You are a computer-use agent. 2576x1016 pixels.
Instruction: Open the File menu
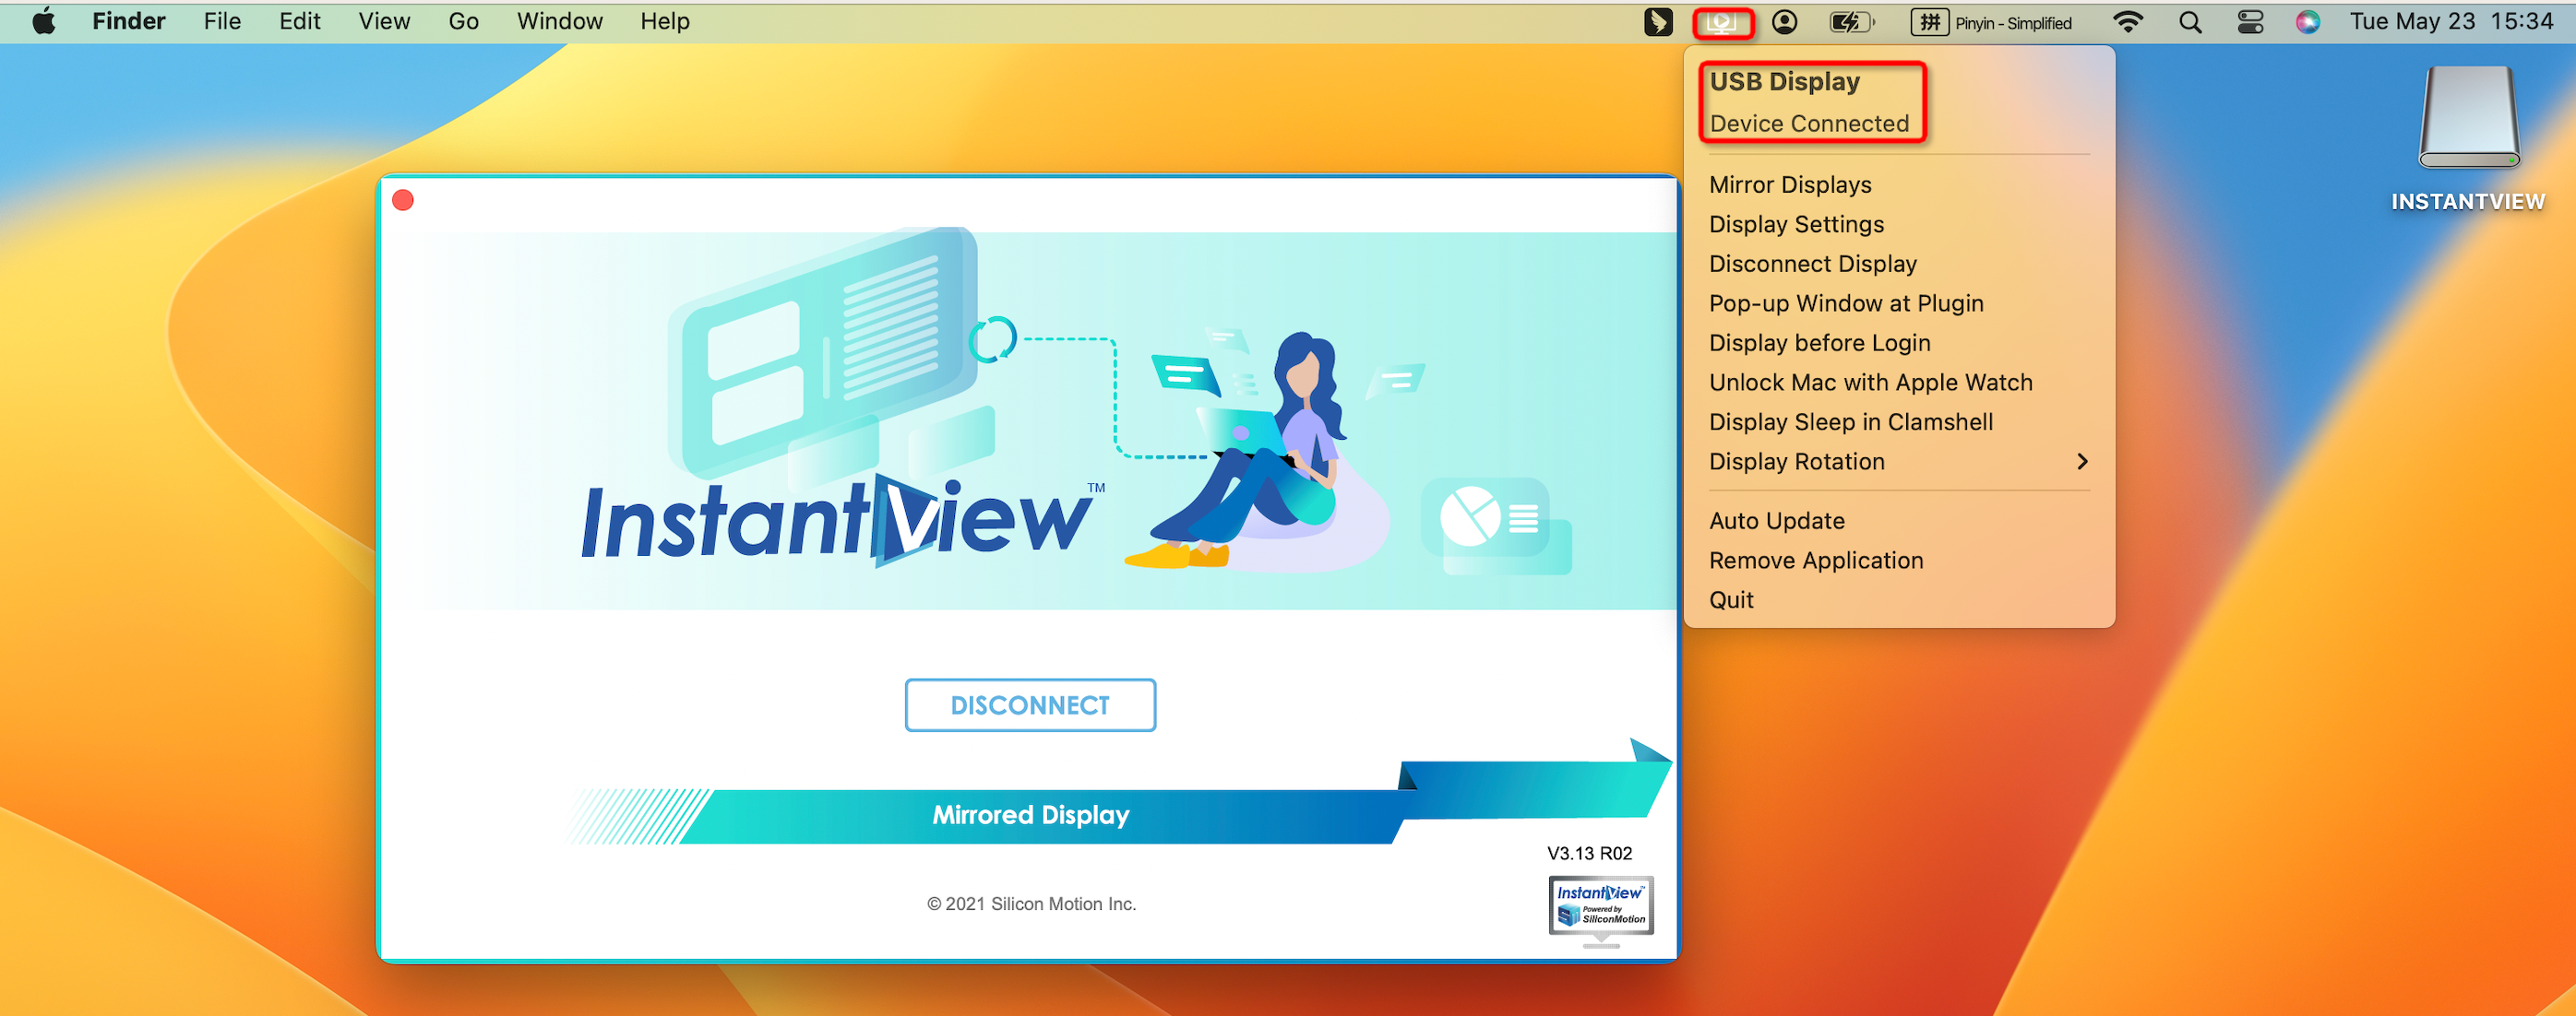point(222,21)
